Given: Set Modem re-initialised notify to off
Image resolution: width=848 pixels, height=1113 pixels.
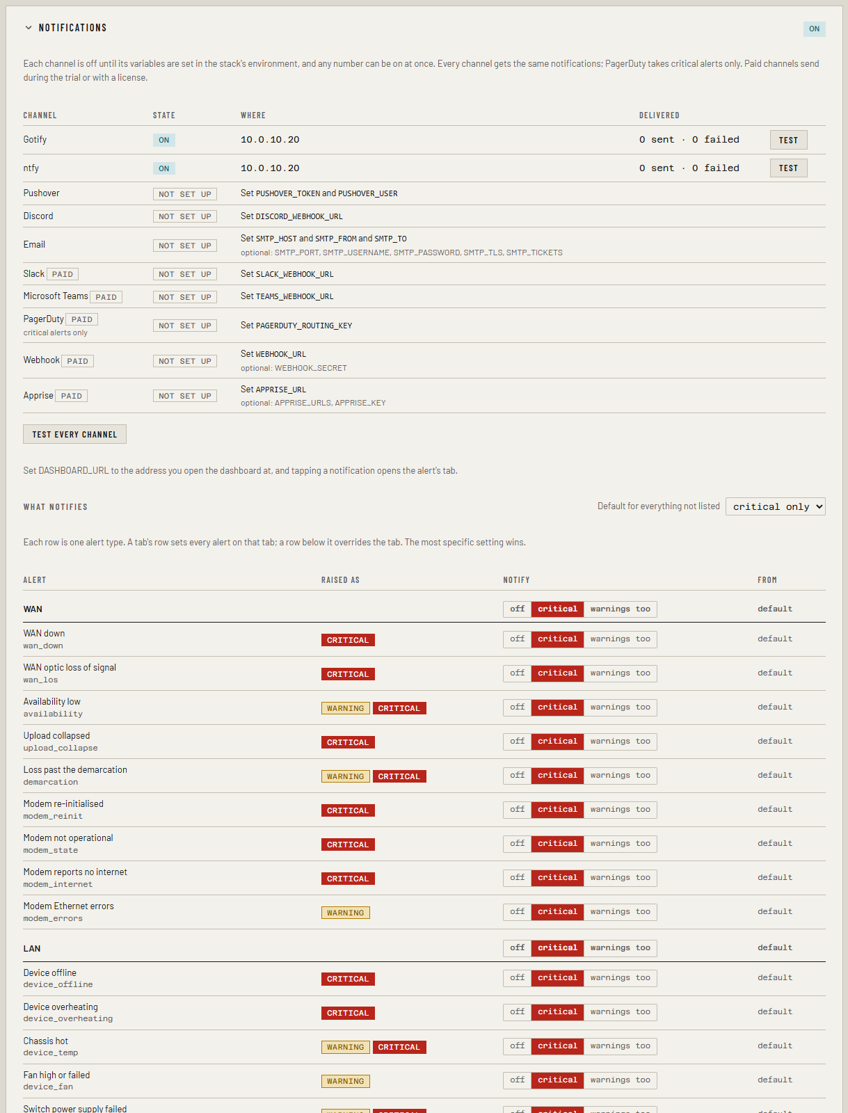Looking at the screenshot, I should [x=517, y=809].
